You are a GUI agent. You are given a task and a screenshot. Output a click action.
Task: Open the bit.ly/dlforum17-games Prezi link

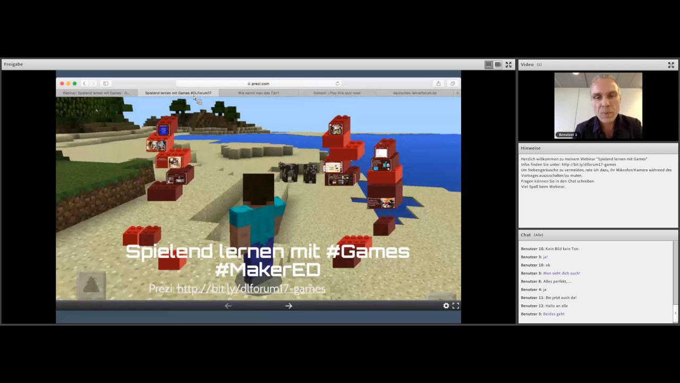point(251,289)
